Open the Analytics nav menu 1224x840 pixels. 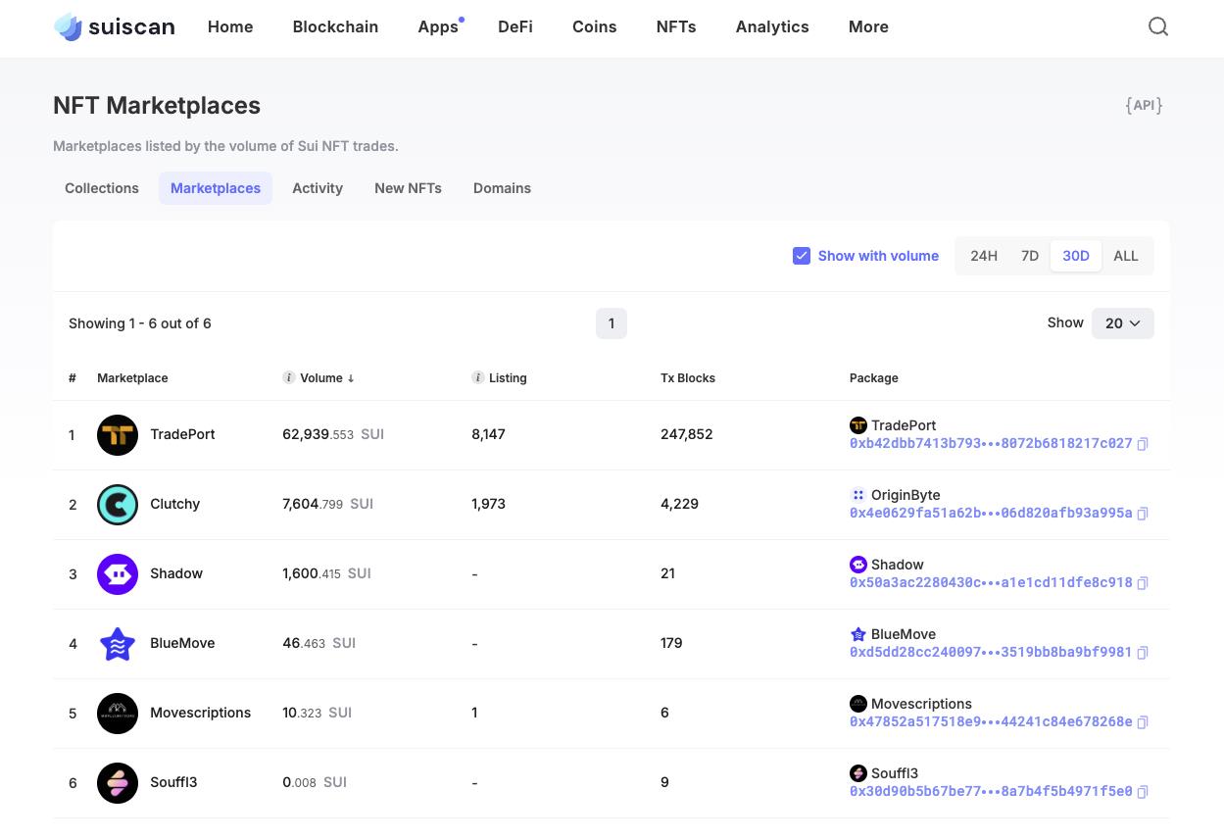pyautogui.click(x=772, y=27)
